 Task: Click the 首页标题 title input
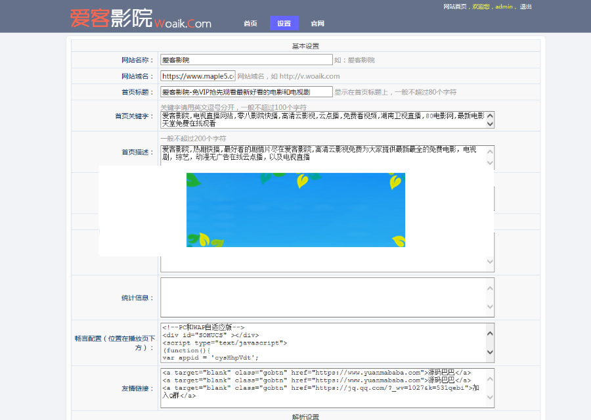click(246, 91)
